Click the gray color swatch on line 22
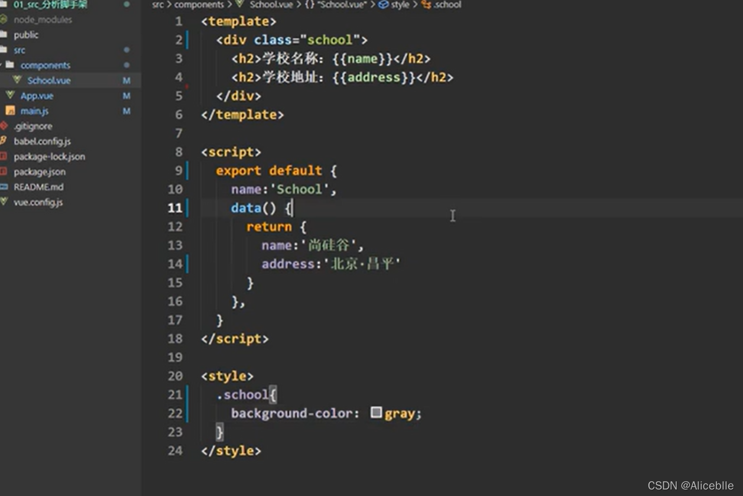 coord(377,413)
